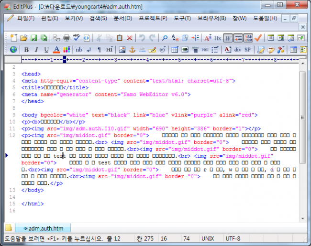Image resolution: width=311 pixels, height=246 pixels.
Task: Click the Save icon in toolbar
Action: coord(34,38)
